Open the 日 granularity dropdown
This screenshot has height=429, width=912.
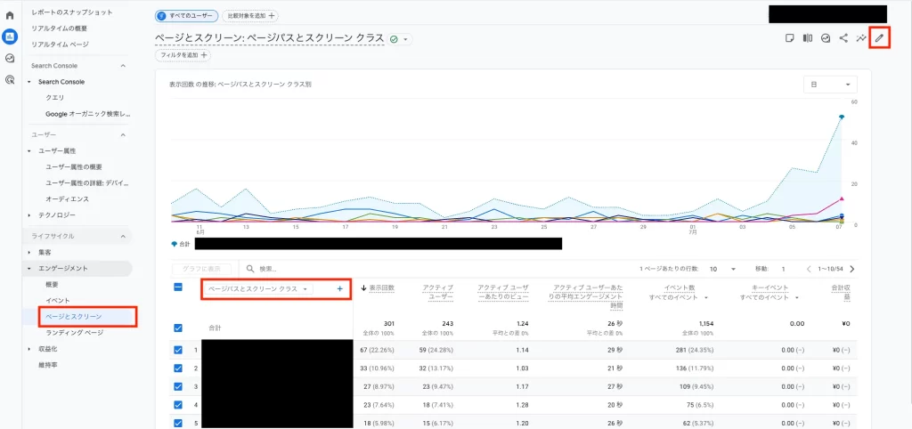(830, 85)
